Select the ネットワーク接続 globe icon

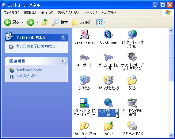tap(108, 103)
